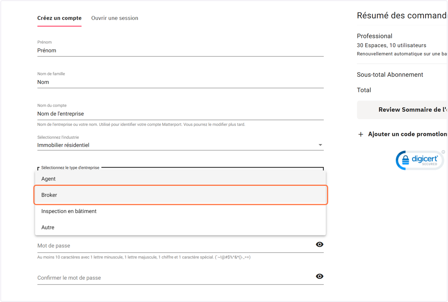Select the Créez un compte tab
The image size is (448, 302).
click(x=59, y=18)
